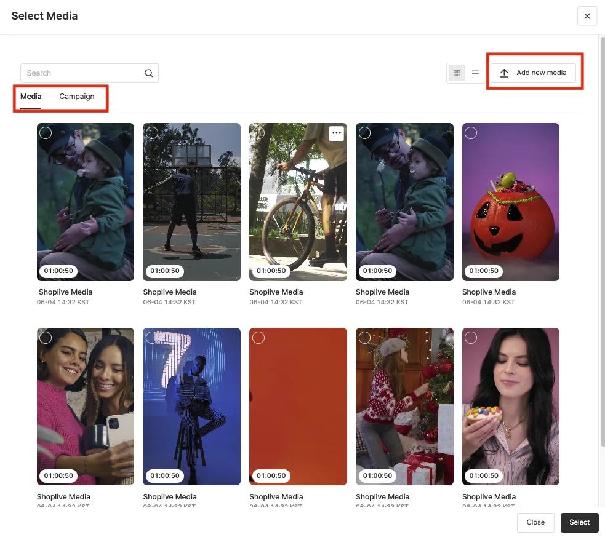This screenshot has width=605, height=537.
Task: Click Shoplive Media title under Christmas video
Action: (x=382, y=497)
